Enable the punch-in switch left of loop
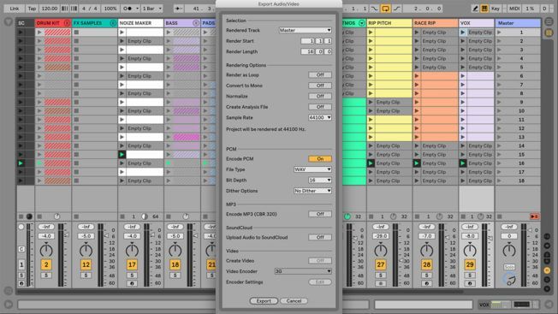 click(374, 9)
